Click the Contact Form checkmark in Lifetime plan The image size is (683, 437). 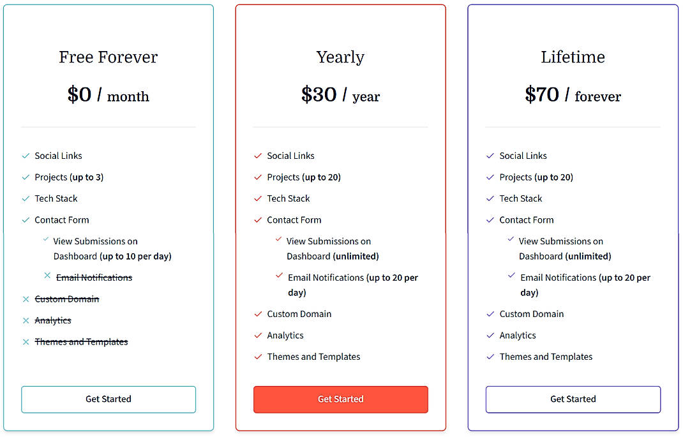click(x=490, y=219)
